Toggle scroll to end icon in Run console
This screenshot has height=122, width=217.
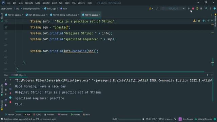pyautogui.click(x=11, y=93)
